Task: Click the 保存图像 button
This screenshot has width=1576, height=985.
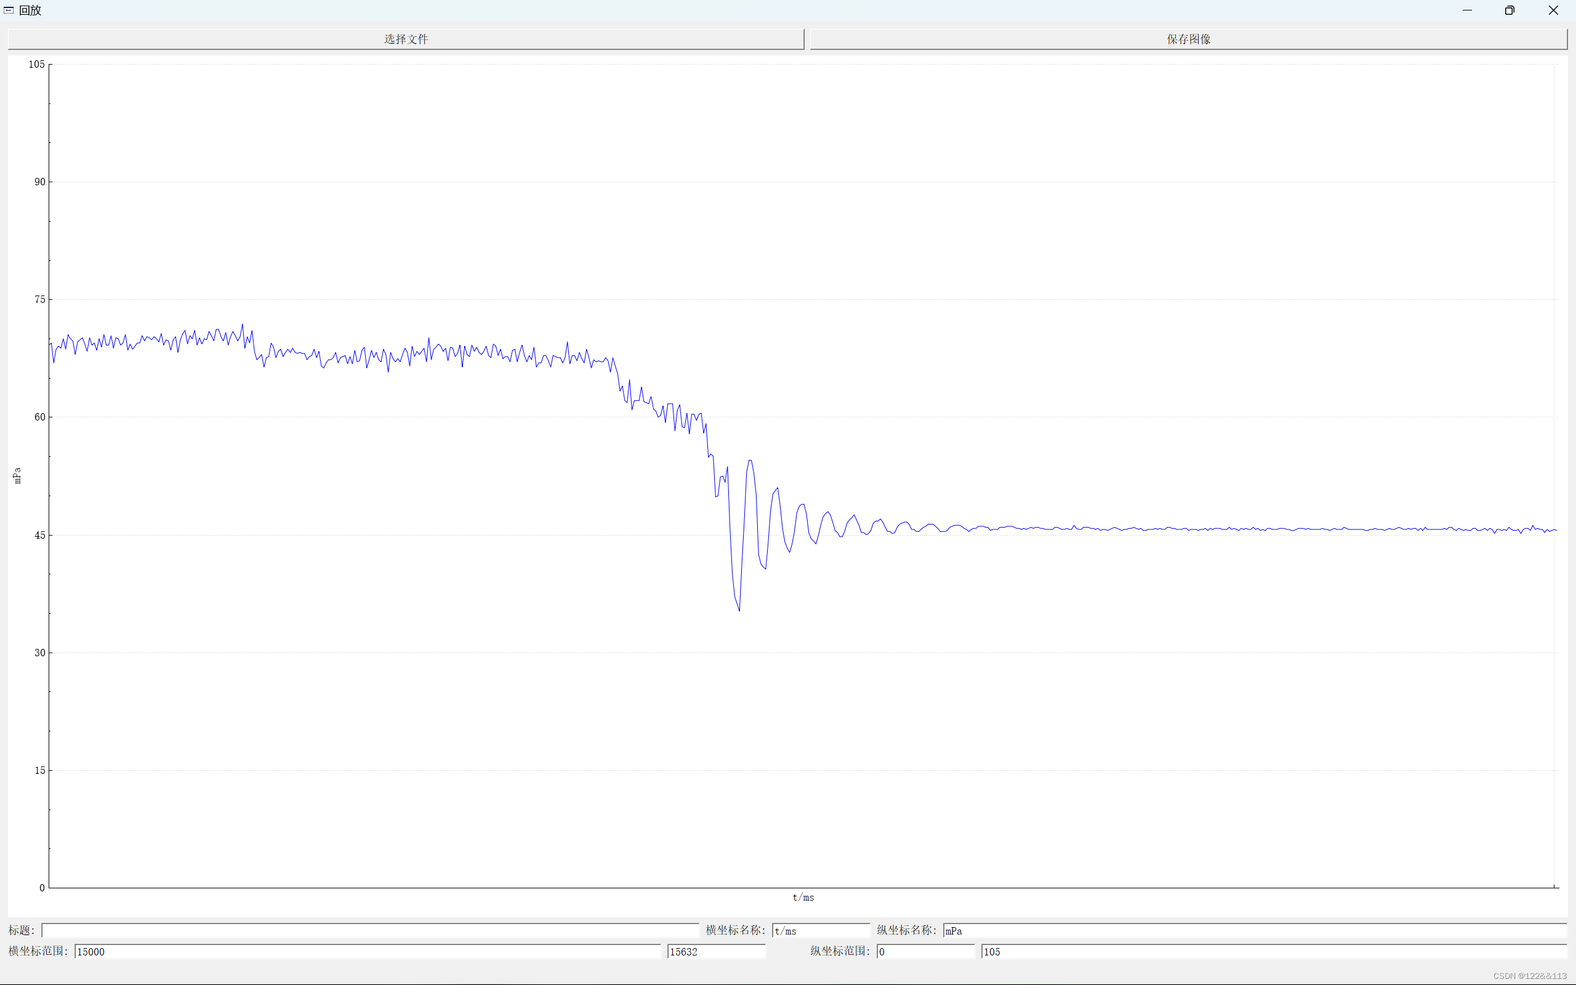Action: 1189,39
